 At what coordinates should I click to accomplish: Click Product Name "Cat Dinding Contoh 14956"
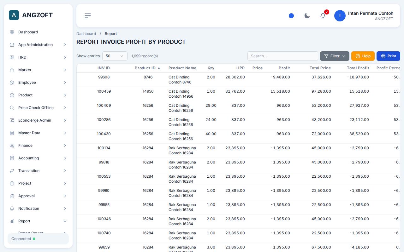coord(181,94)
